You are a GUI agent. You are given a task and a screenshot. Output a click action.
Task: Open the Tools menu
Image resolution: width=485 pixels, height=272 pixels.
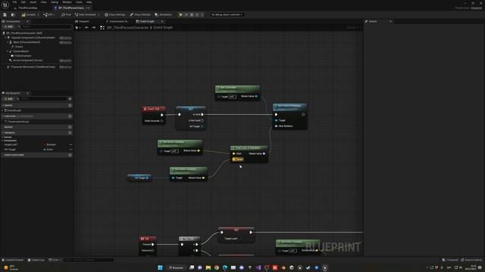coord(79,2)
